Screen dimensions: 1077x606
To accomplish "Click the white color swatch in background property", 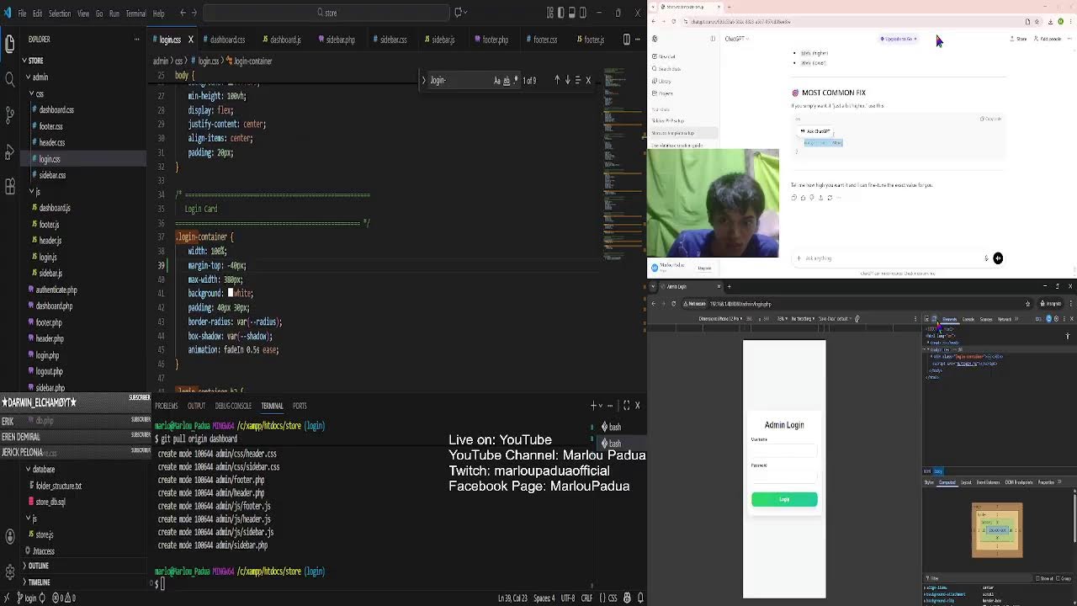I will [231, 293].
